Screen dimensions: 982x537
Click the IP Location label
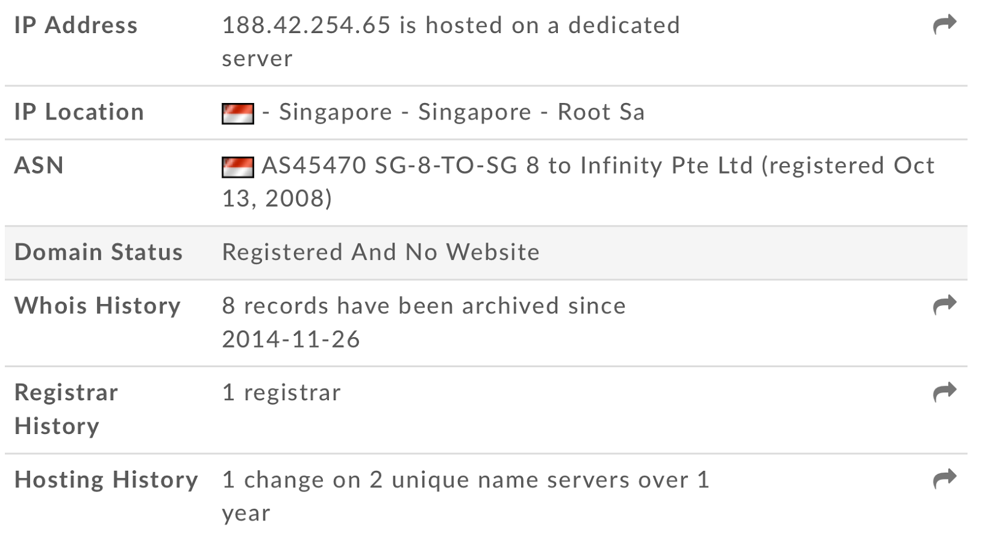(79, 112)
